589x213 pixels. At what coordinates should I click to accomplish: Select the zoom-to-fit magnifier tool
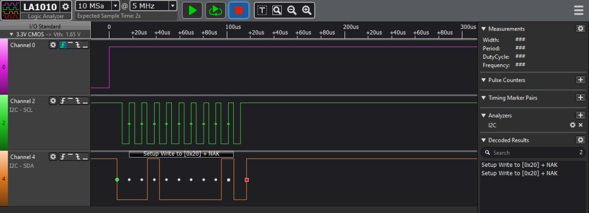coord(277,10)
